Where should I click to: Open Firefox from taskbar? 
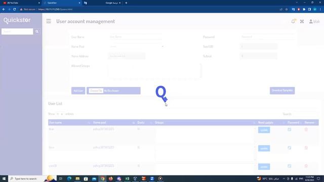pyautogui.click(x=111, y=178)
